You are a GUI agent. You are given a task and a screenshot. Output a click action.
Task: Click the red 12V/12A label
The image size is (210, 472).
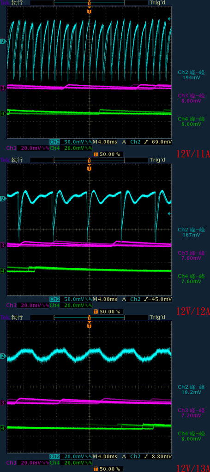pyautogui.click(x=193, y=311)
